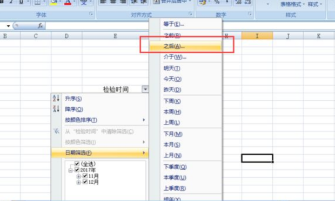The image size is (335, 201).
Task: Choose 下季度(Q) date filter
Action: [x=185, y=167]
